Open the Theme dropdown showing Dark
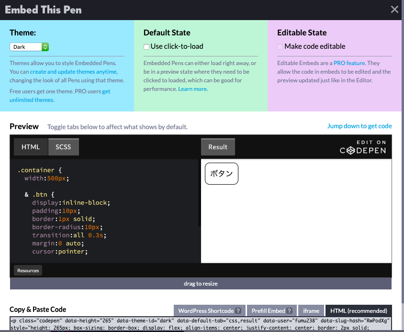This screenshot has width=404, height=332. (29, 47)
